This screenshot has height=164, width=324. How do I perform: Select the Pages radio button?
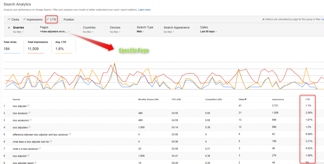point(36,27)
